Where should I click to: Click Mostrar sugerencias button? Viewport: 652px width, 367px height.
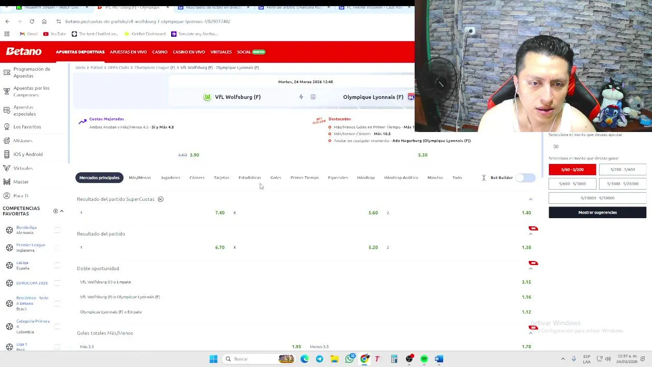(x=597, y=212)
